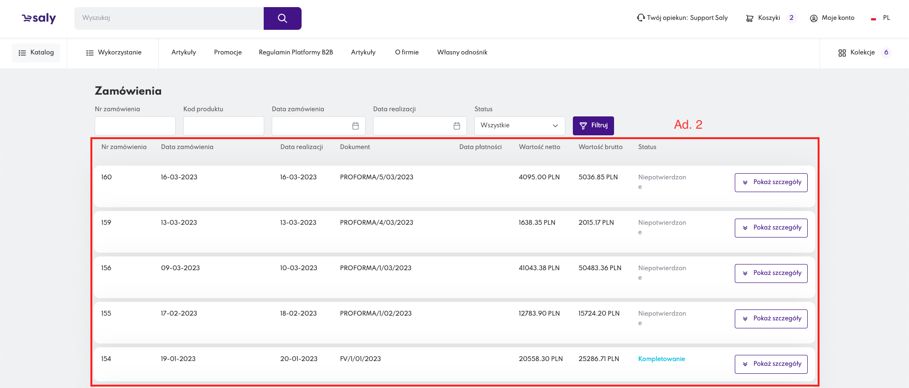Click the Polish flag language icon
The image size is (909, 388).
(x=873, y=18)
